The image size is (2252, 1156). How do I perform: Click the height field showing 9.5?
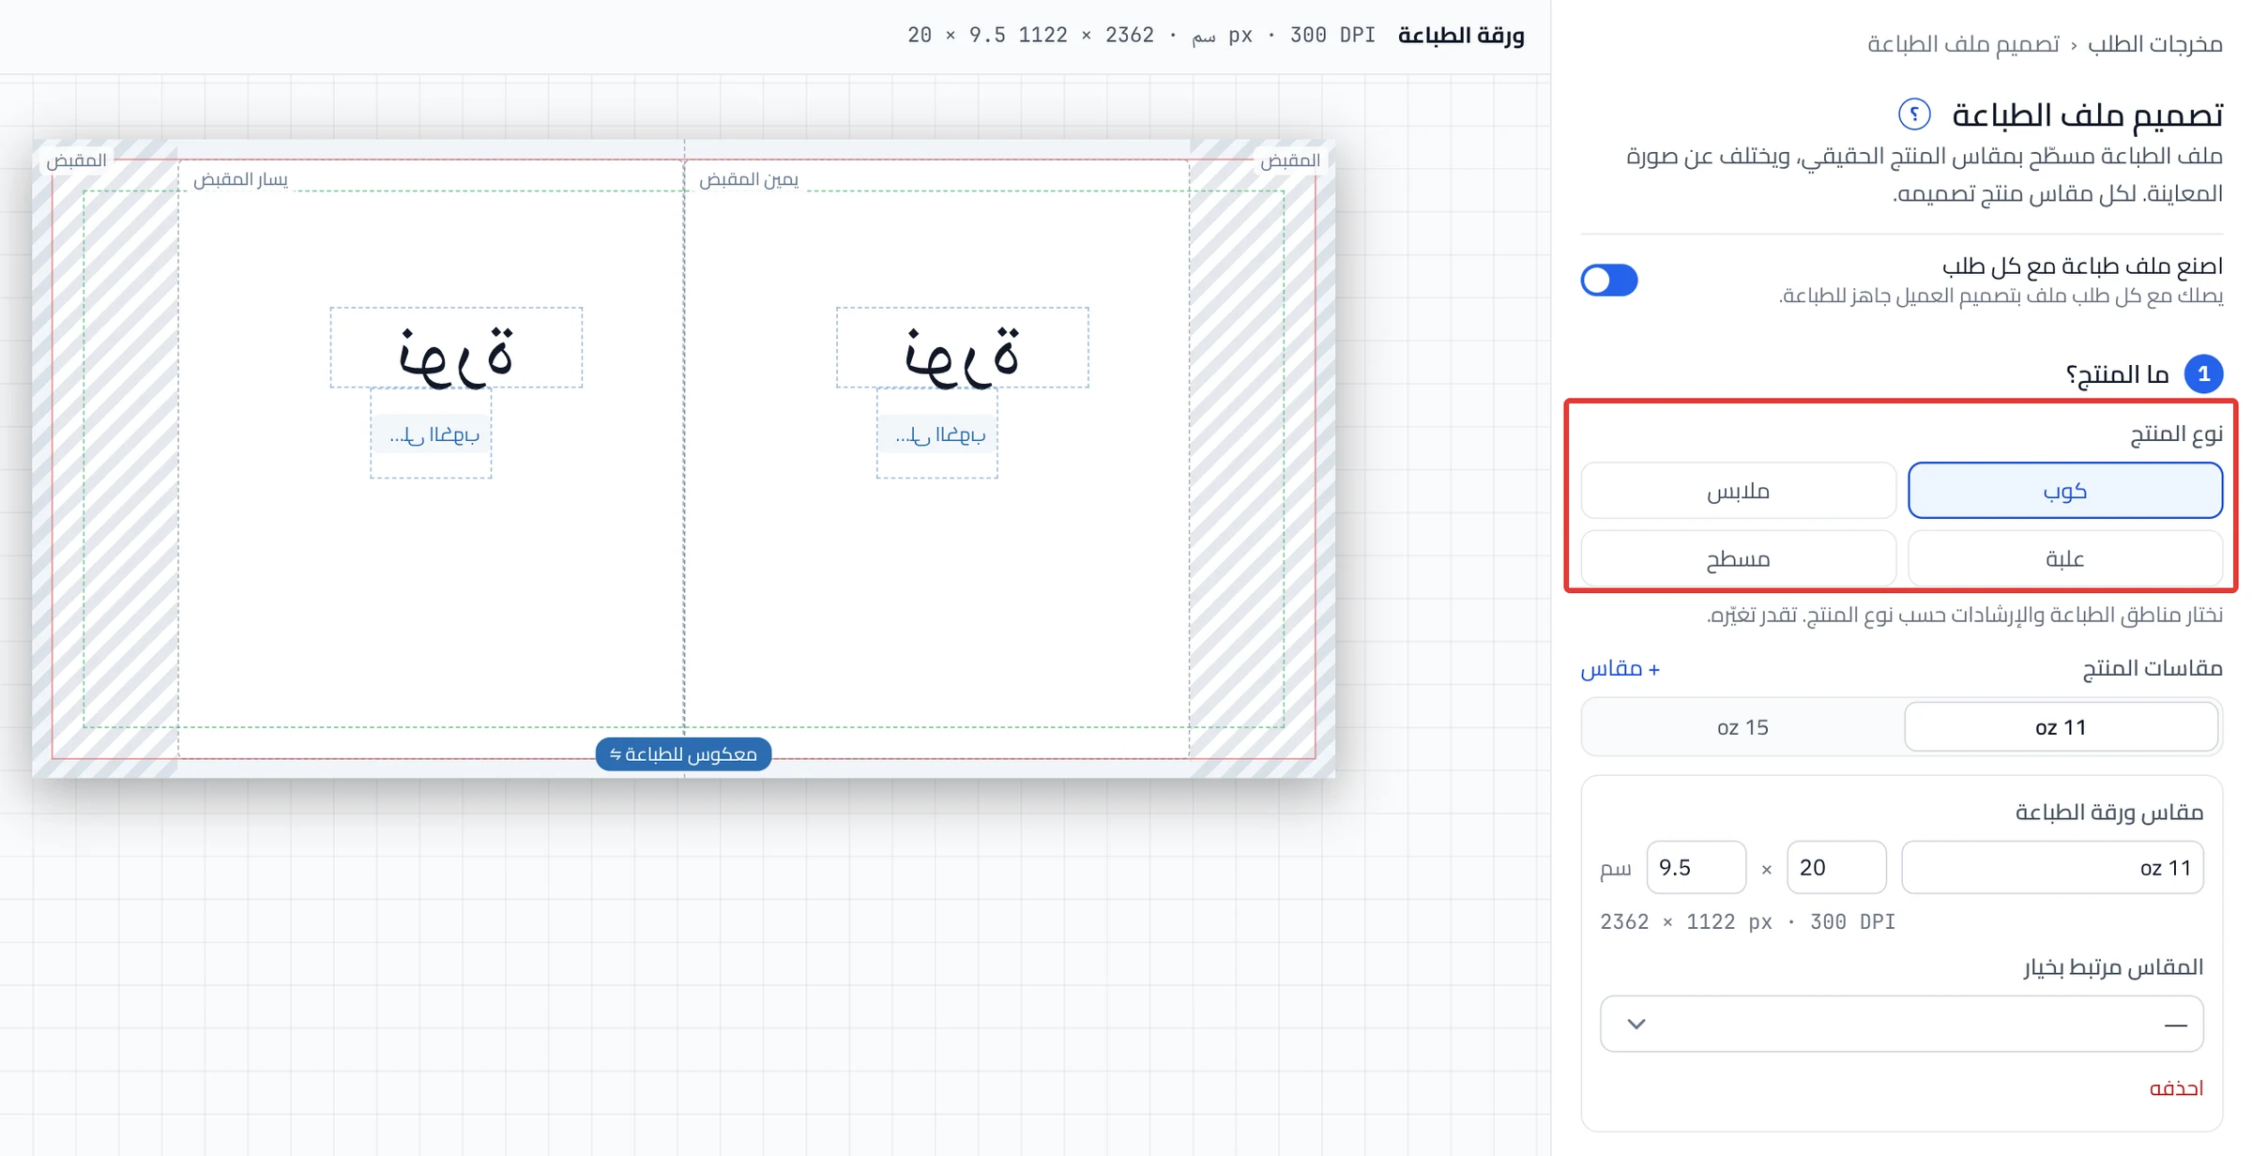(x=1696, y=867)
